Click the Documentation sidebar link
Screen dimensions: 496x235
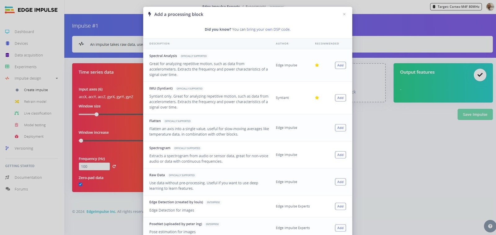pos(28,178)
